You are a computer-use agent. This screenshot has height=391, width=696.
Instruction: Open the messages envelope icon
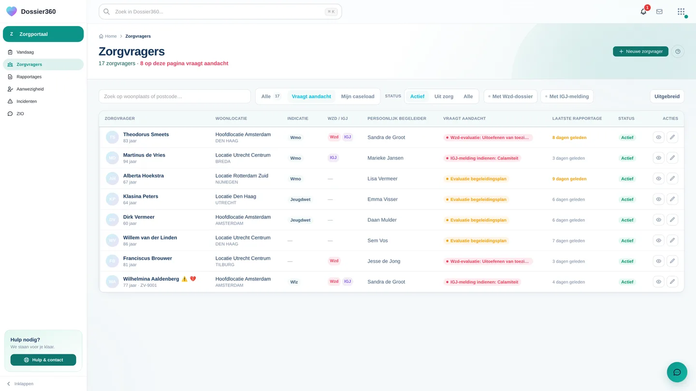(x=659, y=12)
